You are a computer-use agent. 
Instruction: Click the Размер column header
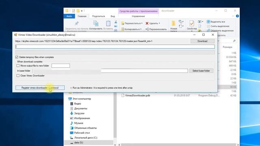(x=227, y=47)
